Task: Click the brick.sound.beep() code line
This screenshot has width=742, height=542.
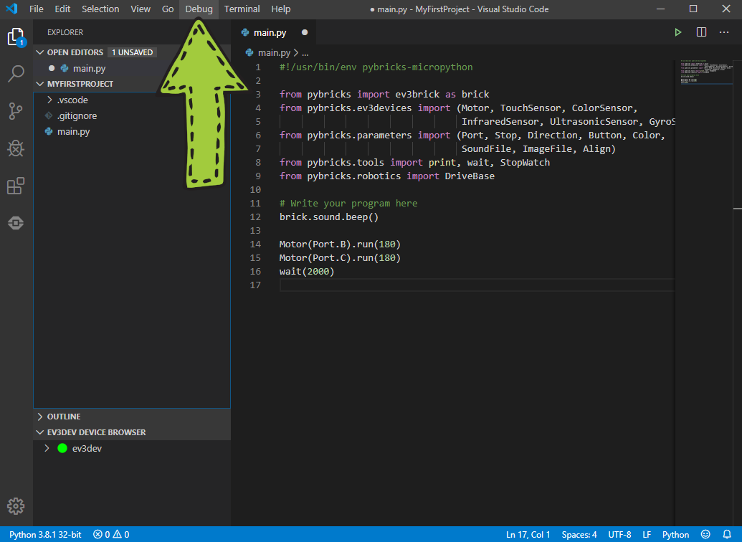Action: pyautogui.click(x=329, y=217)
